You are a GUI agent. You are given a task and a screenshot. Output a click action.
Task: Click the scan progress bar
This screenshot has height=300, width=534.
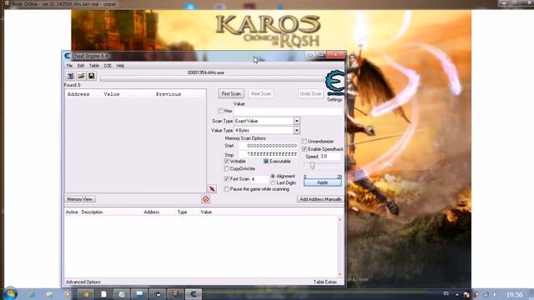(x=211, y=79)
